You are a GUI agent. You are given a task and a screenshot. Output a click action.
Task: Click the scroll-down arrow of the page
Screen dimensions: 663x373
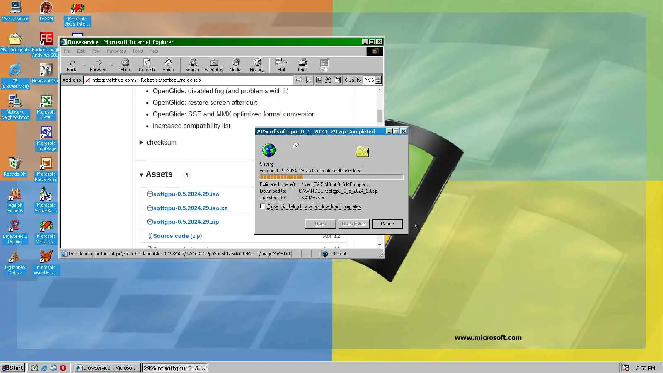[x=380, y=245]
